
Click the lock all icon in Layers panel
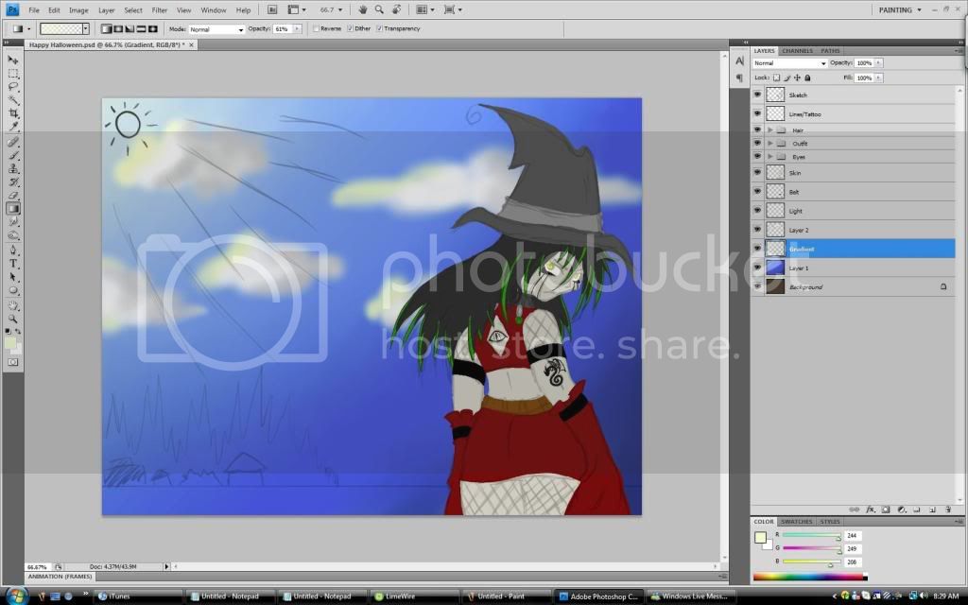coord(807,78)
